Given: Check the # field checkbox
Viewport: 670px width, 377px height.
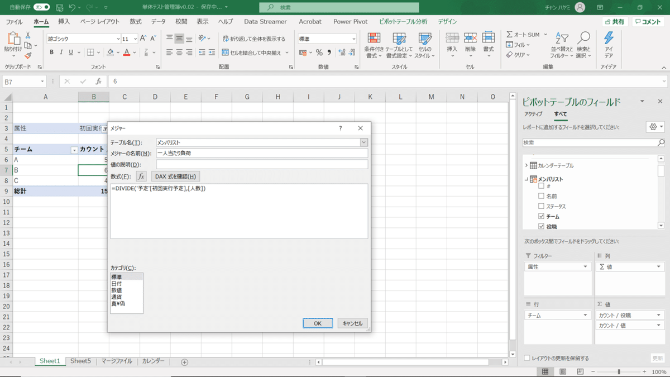Looking at the screenshot, I should point(541,186).
